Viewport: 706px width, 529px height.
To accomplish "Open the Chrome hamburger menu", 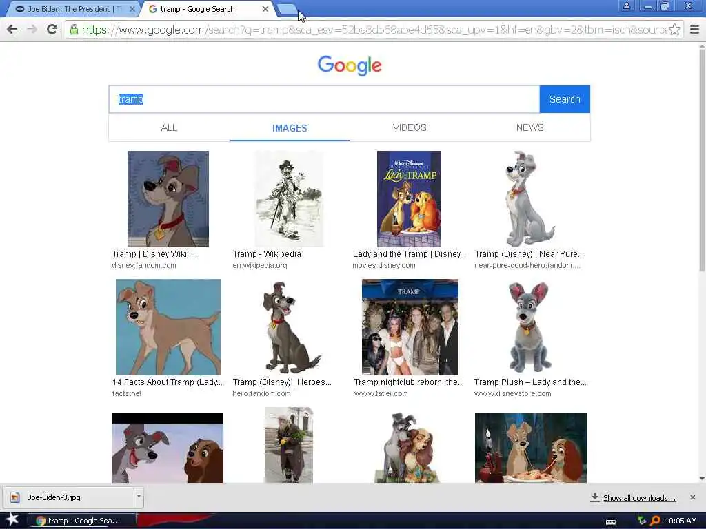I will click(x=694, y=30).
